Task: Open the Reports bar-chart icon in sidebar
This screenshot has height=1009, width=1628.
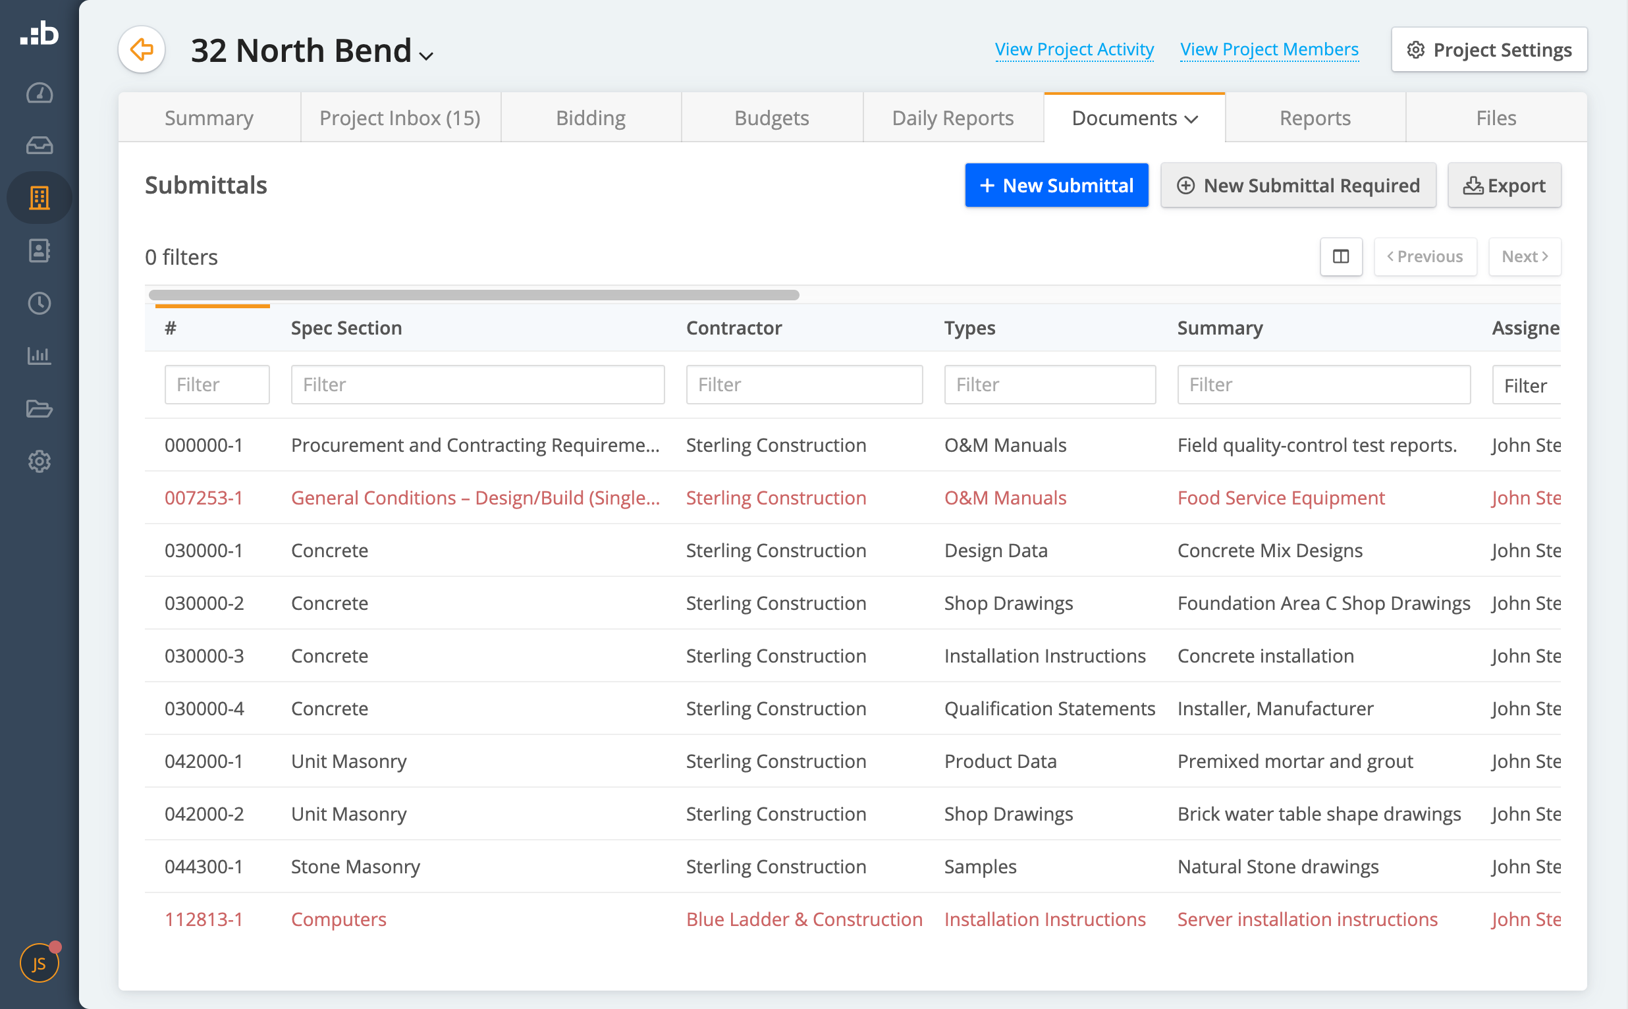Action: 39,356
